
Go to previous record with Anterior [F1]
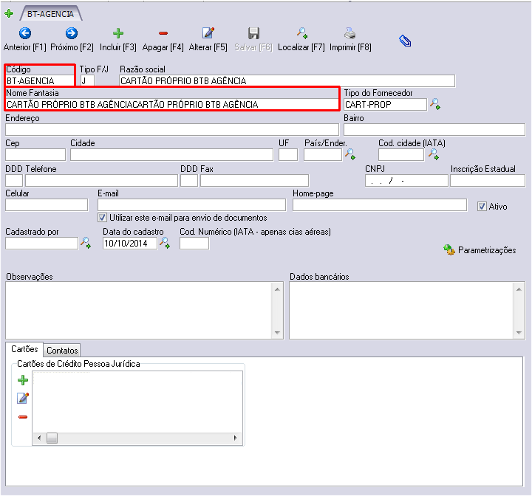click(25, 39)
